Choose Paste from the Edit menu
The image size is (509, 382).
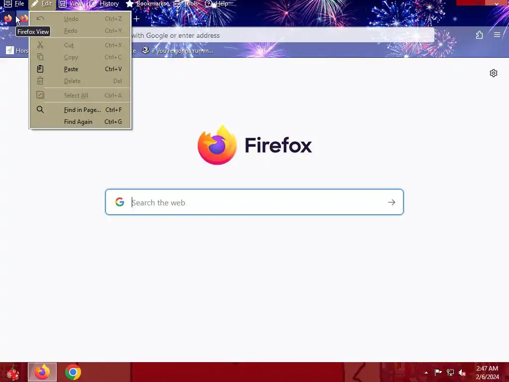pos(80,69)
